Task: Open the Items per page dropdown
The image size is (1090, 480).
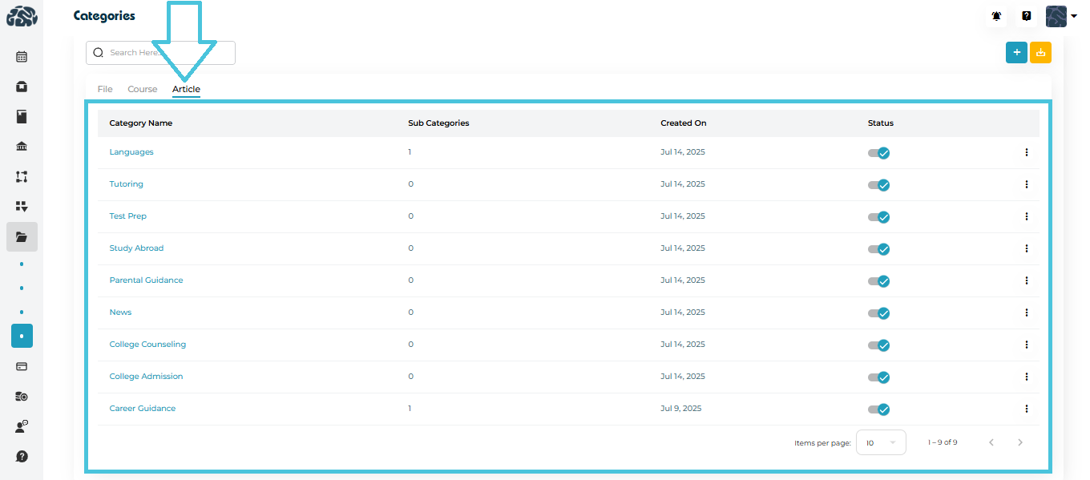Action: (880, 442)
